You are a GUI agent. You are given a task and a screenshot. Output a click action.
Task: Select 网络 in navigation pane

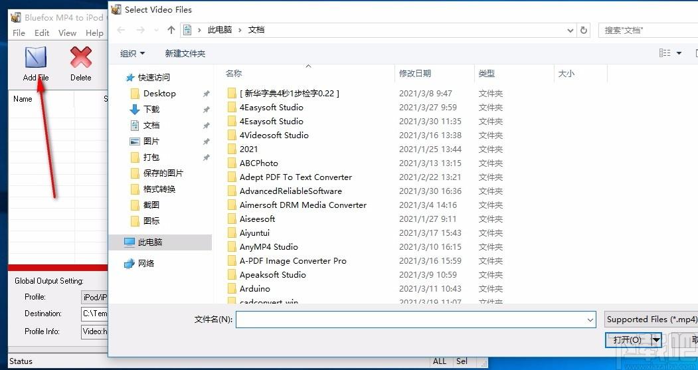(x=145, y=264)
